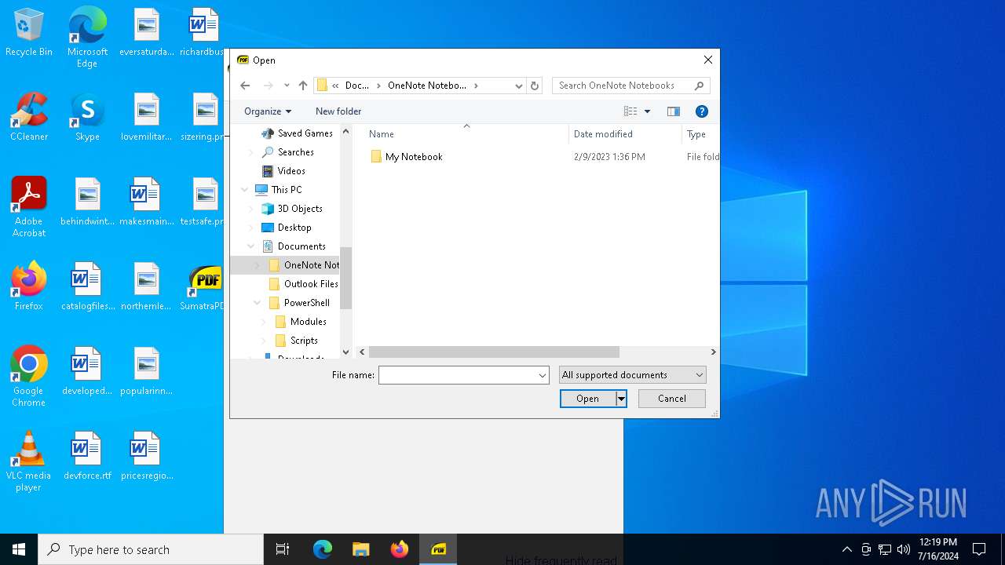
Task: Open Recycle Bin desktop icon
Action: click(x=29, y=33)
